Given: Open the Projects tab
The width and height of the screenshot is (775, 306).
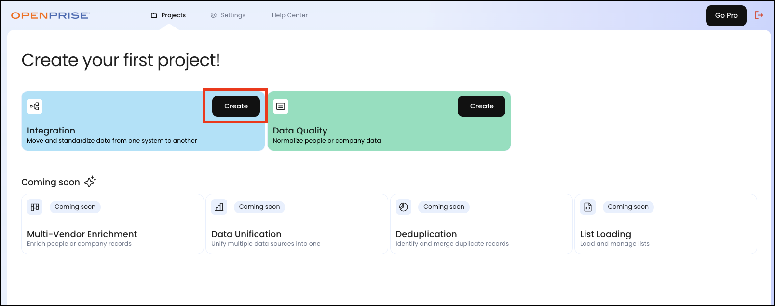Looking at the screenshot, I should pyautogui.click(x=168, y=15).
